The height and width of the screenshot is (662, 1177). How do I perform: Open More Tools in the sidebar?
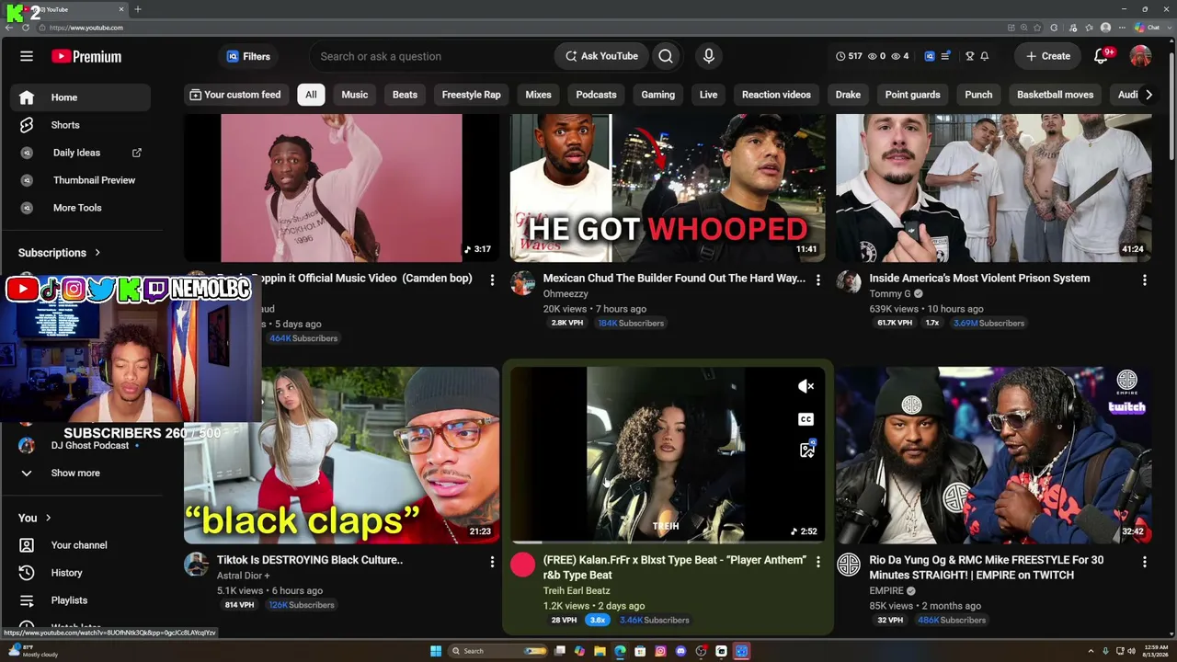point(81,208)
